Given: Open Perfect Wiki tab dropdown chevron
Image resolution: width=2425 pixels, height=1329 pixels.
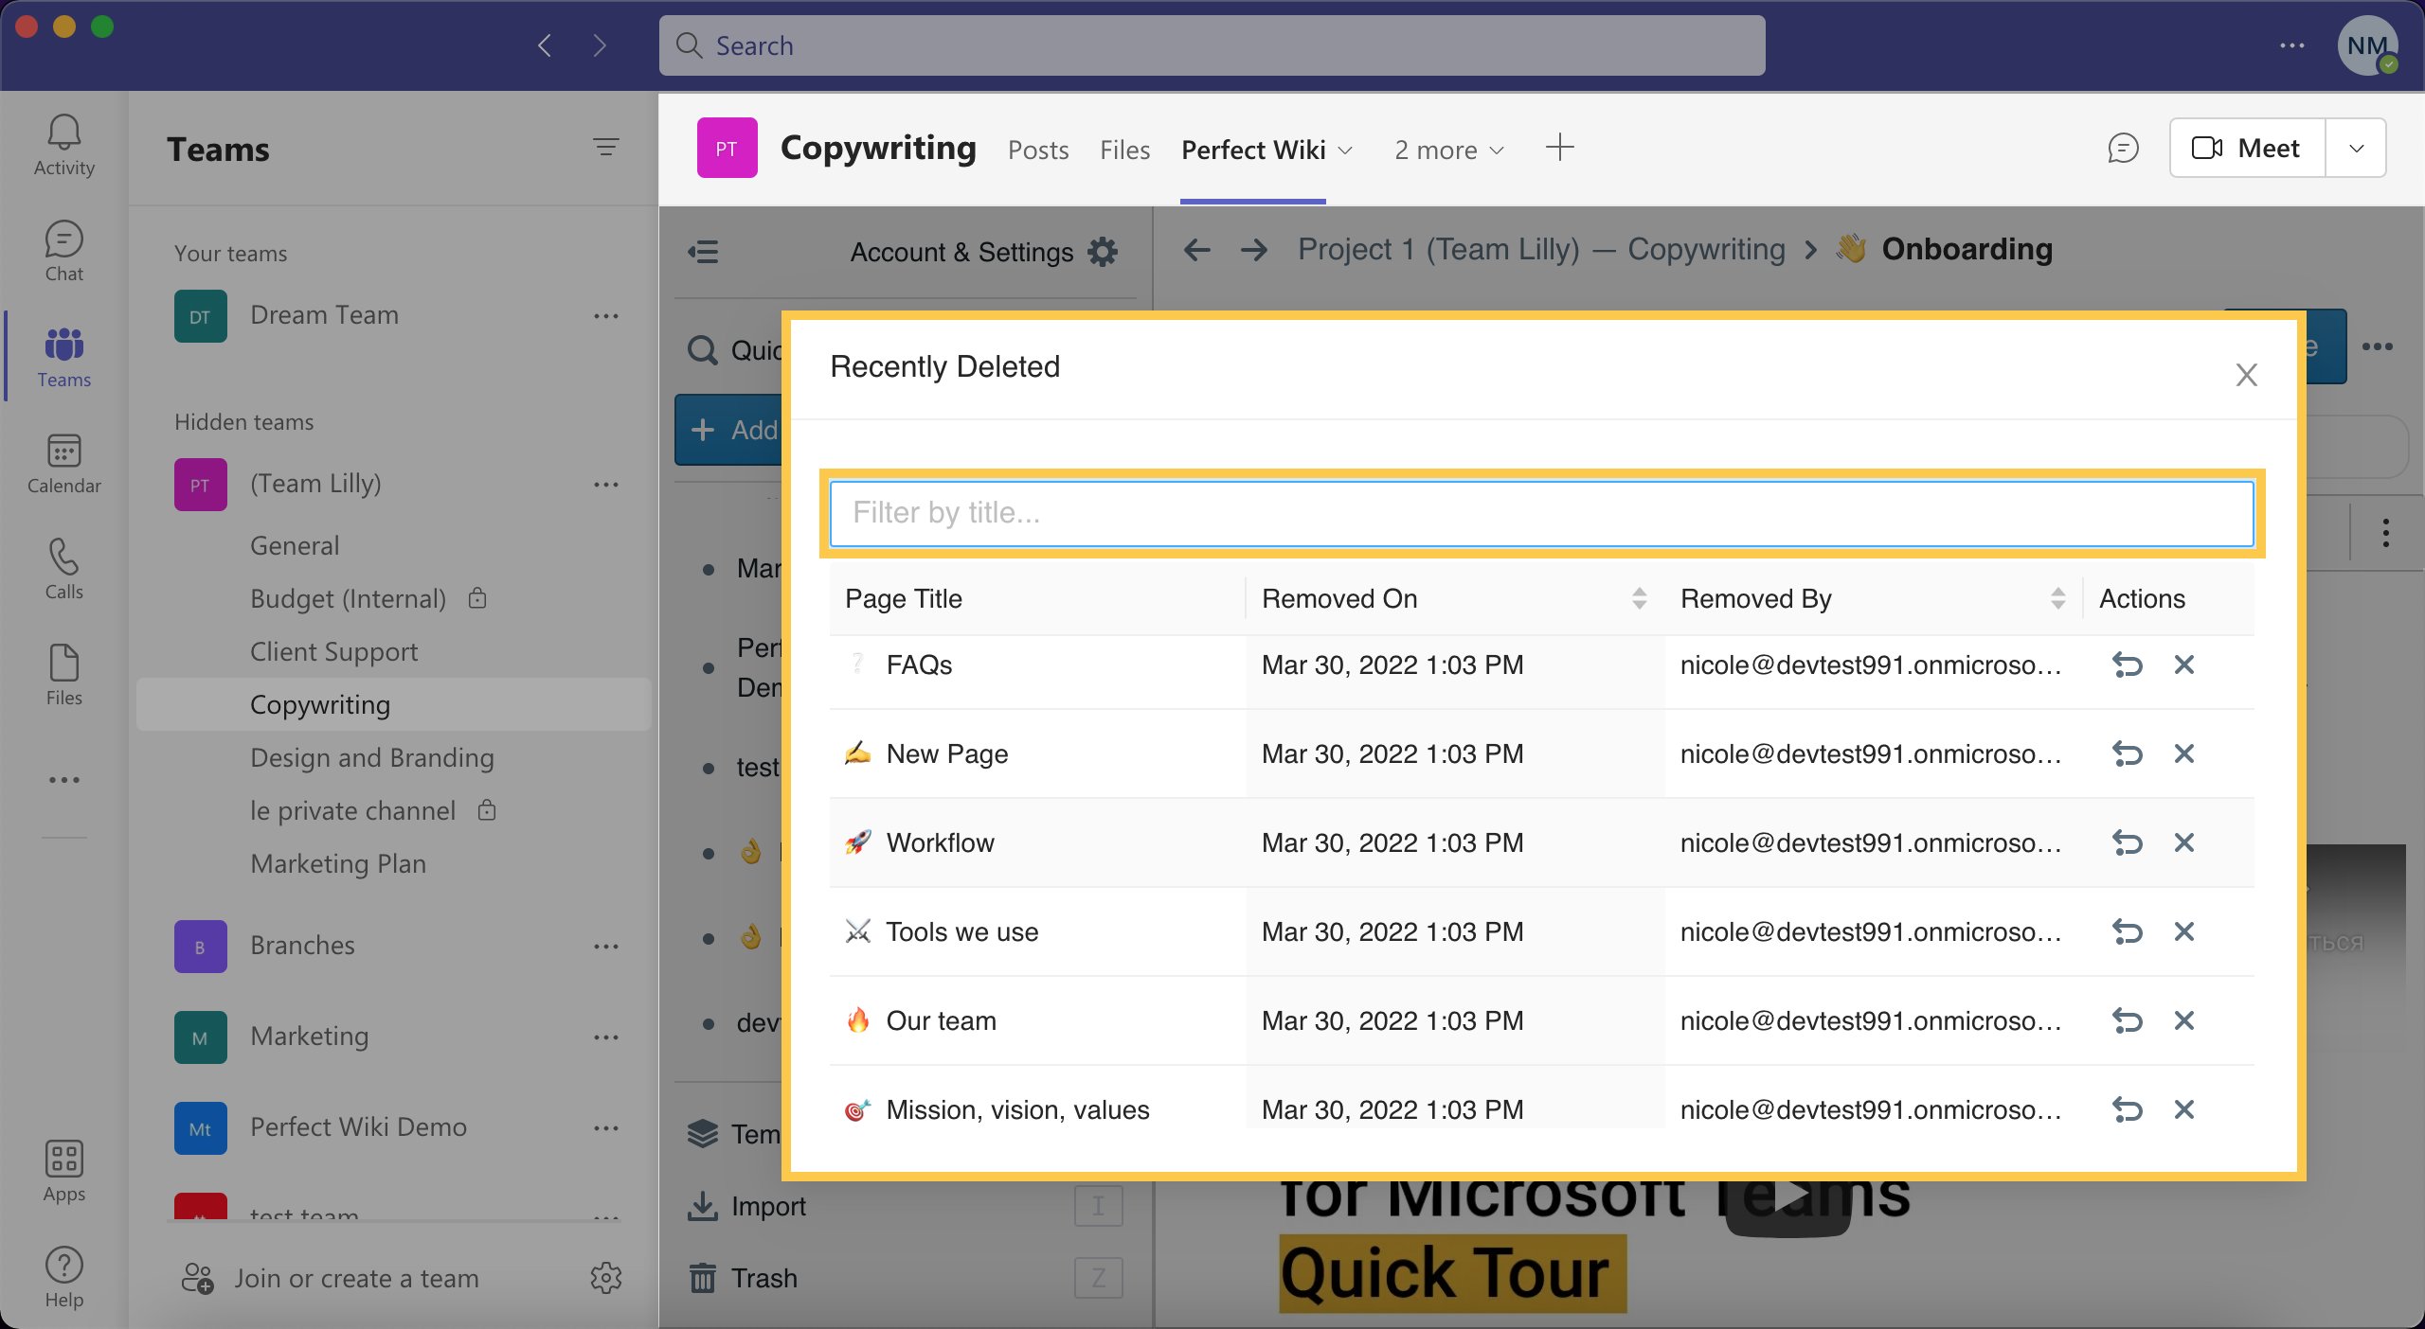Looking at the screenshot, I should [1345, 151].
